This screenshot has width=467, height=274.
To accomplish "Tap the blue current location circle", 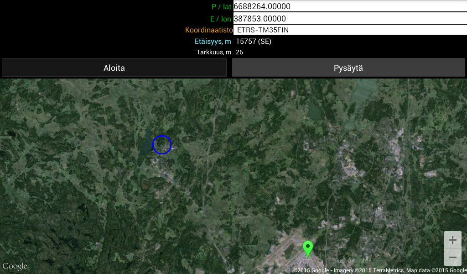I will [x=162, y=145].
